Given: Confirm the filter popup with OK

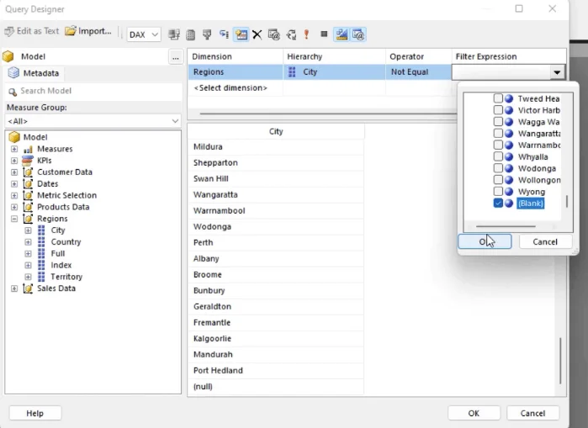Looking at the screenshot, I should pyautogui.click(x=485, y=241).
